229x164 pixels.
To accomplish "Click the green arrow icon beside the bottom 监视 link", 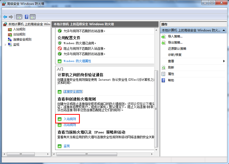I will coord(59,146).
